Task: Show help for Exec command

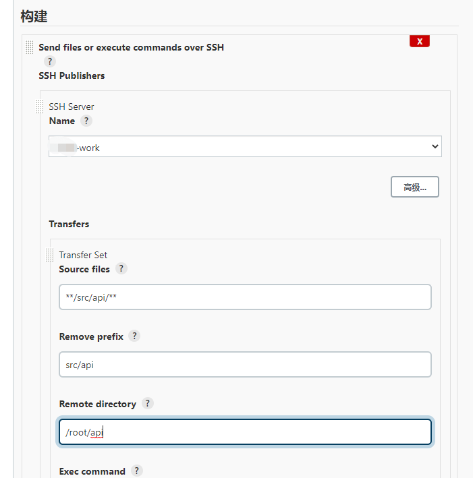Action: click(136, 471)
